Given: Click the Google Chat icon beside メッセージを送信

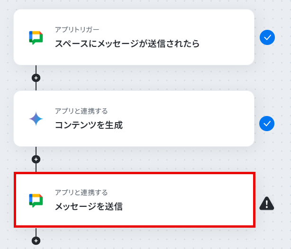Looking at the screenshot, I should click(36, 200).
